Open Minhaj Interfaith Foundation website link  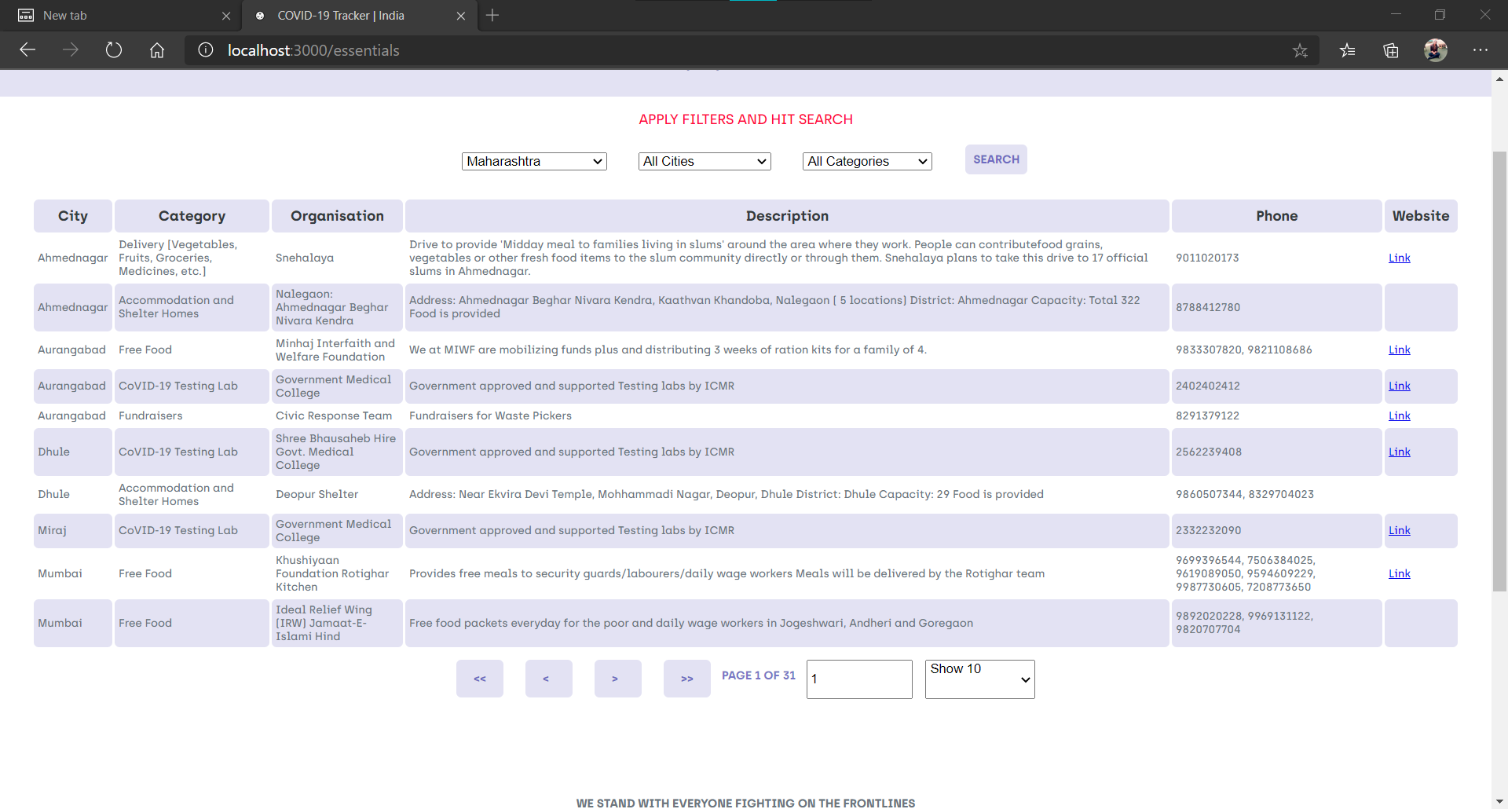point(1399,350)
